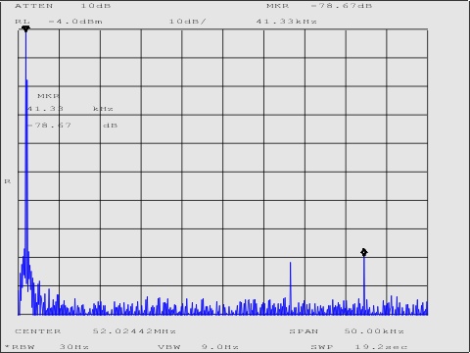
Task: Click the top MKR -78.67dB readout
Action: pos(319,6)
